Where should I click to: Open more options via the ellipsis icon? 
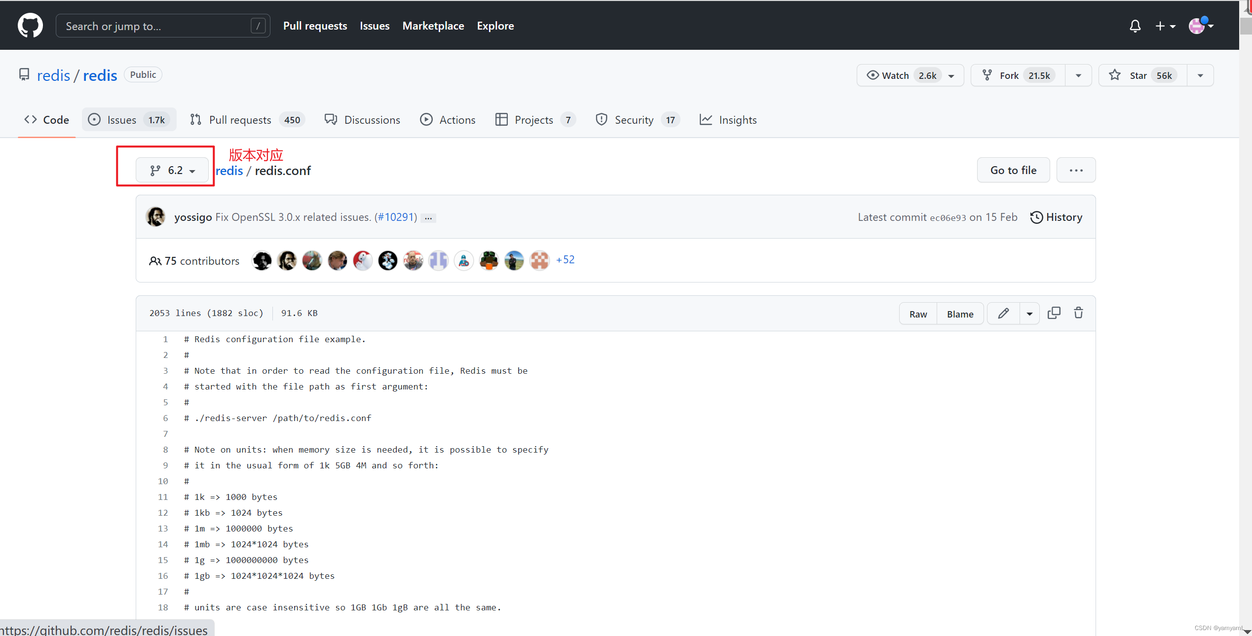tap(1076, 170)
